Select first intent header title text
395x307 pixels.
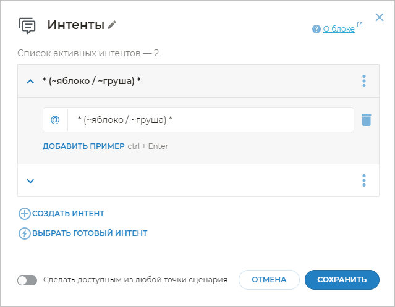pos(91,81)
